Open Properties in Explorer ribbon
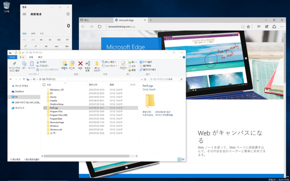 point(123,65)
